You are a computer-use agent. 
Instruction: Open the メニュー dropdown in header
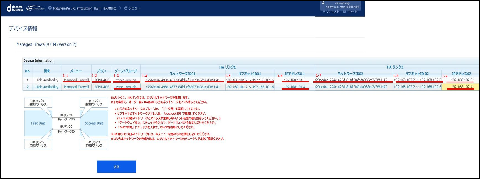click(x=132, y=8)
